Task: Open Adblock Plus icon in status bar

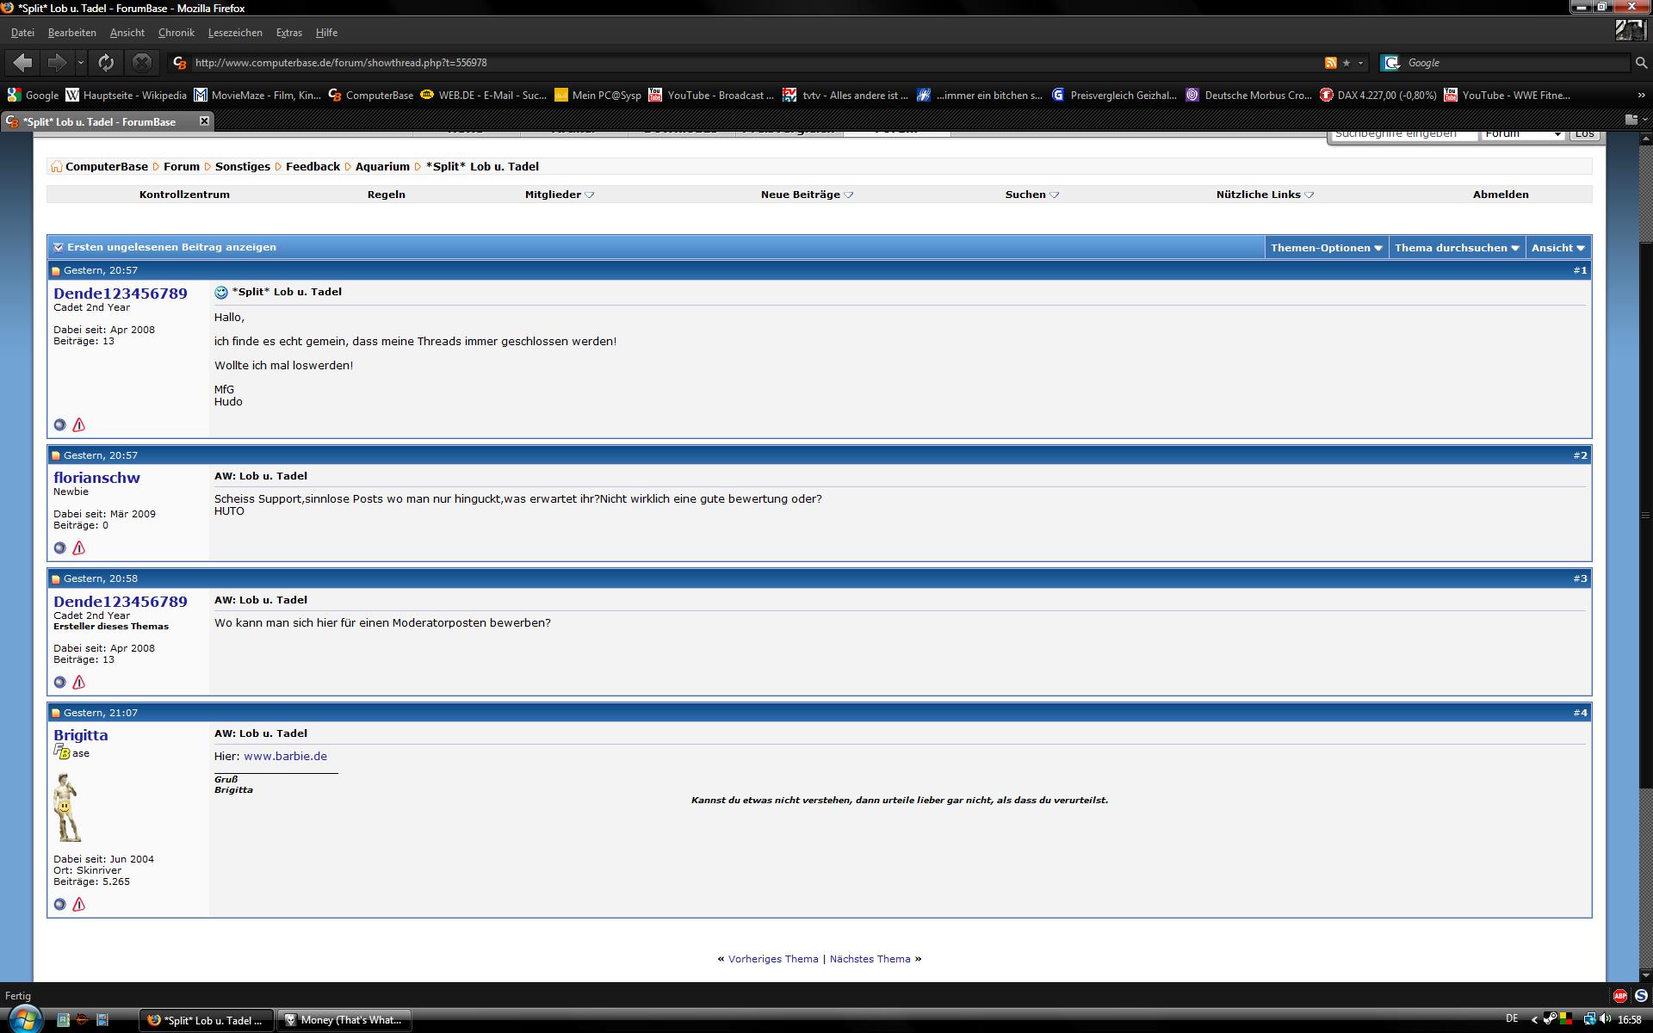Action: coord(1619,996)
